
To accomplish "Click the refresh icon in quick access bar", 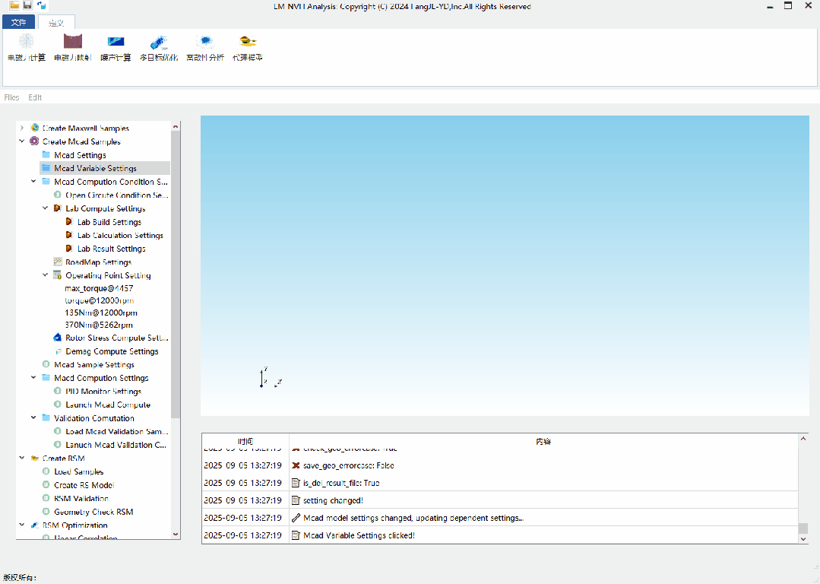I will (x=41, y=5).
